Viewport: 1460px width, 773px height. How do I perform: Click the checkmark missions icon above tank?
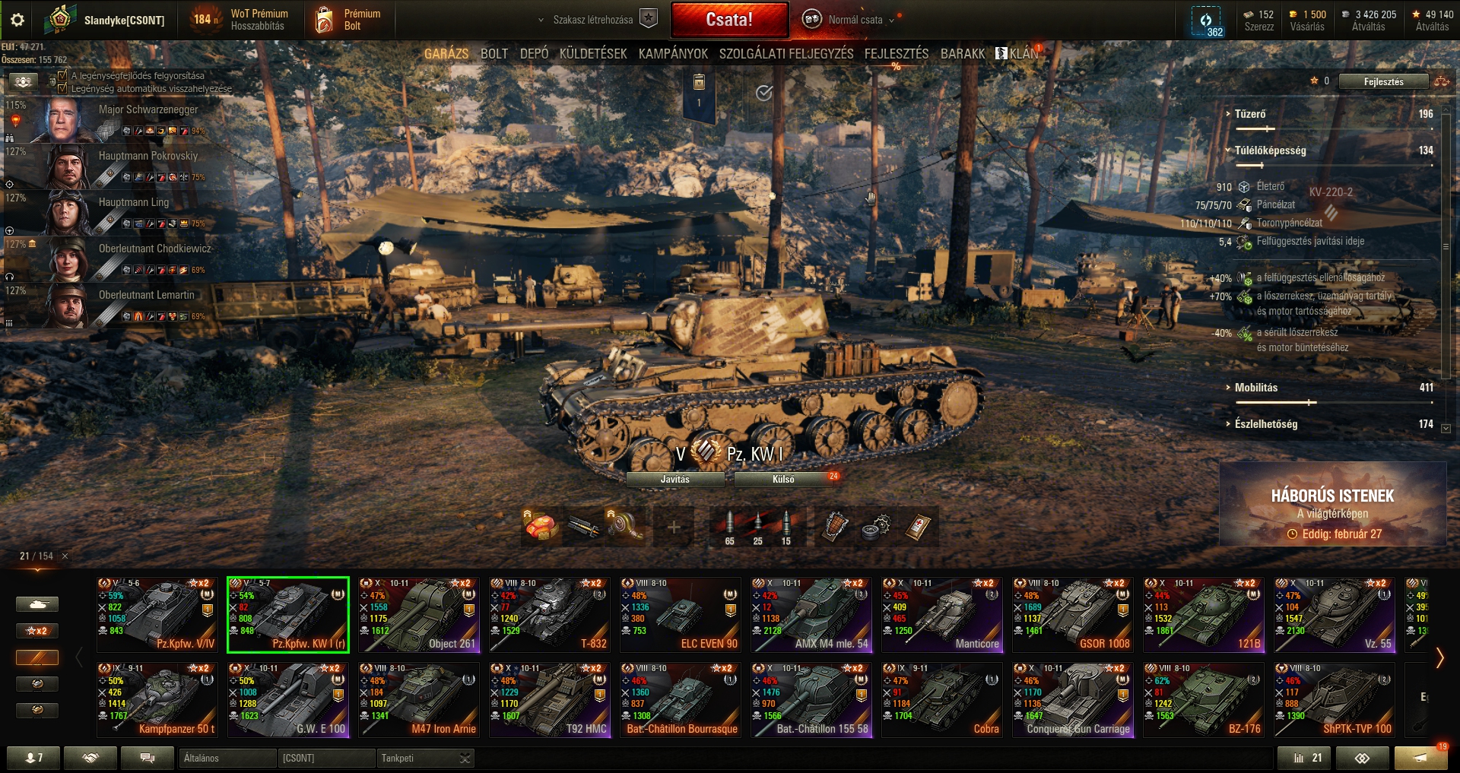(764, 93)
